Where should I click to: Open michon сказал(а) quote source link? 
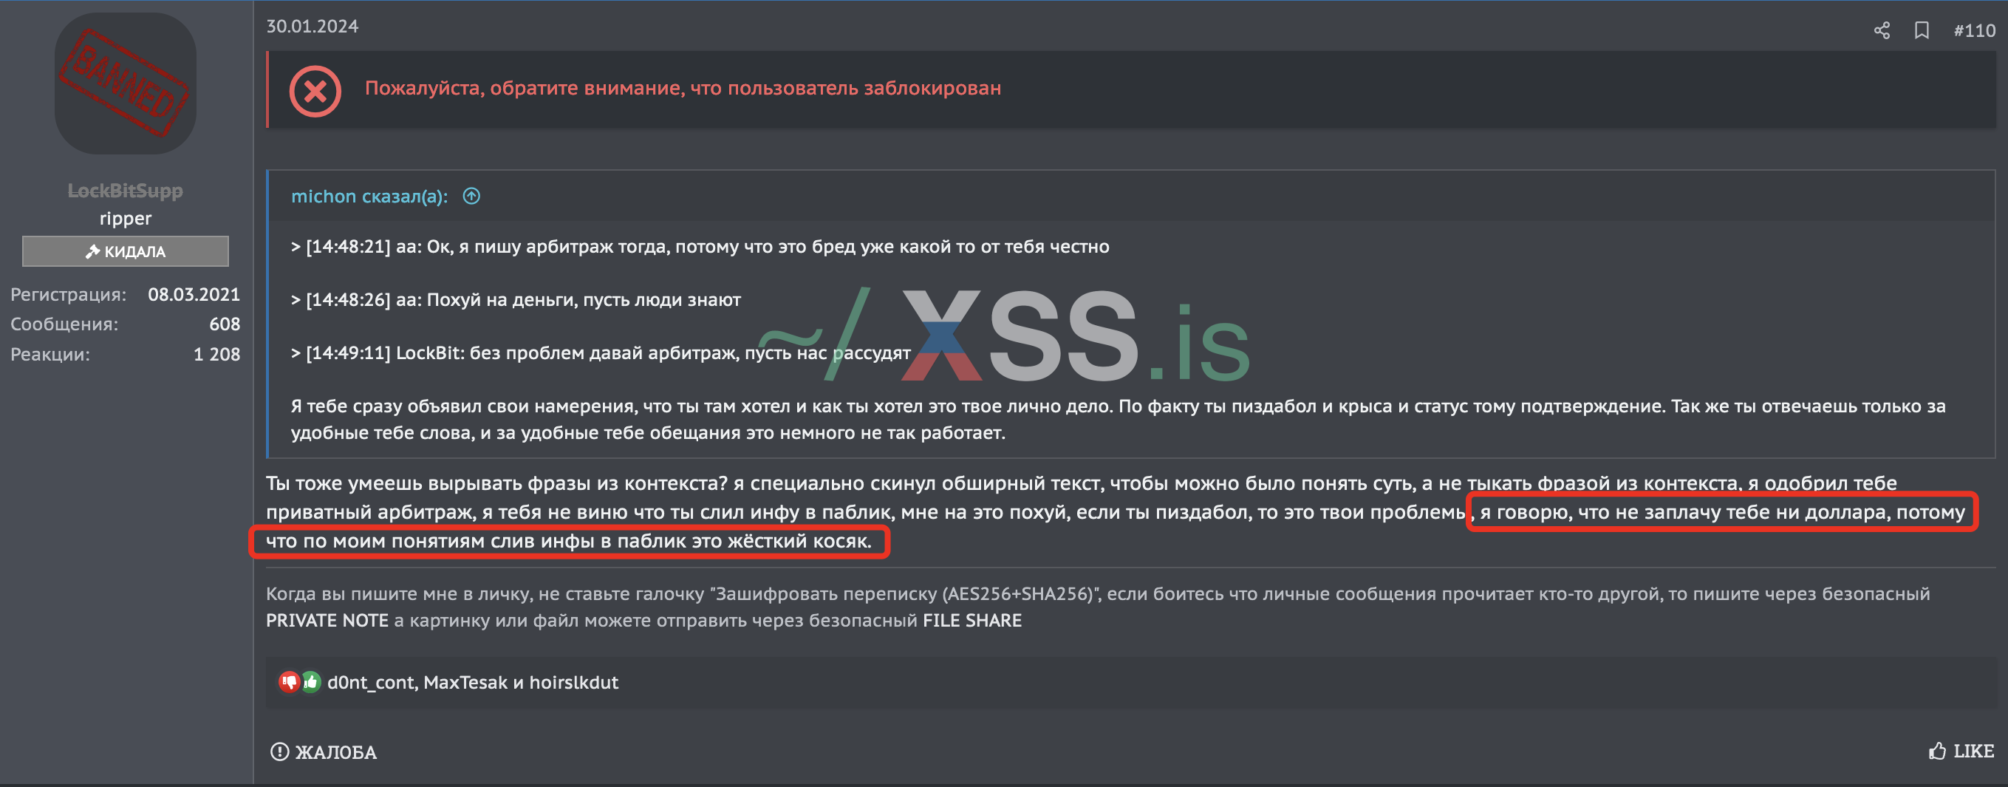(369, 196)
